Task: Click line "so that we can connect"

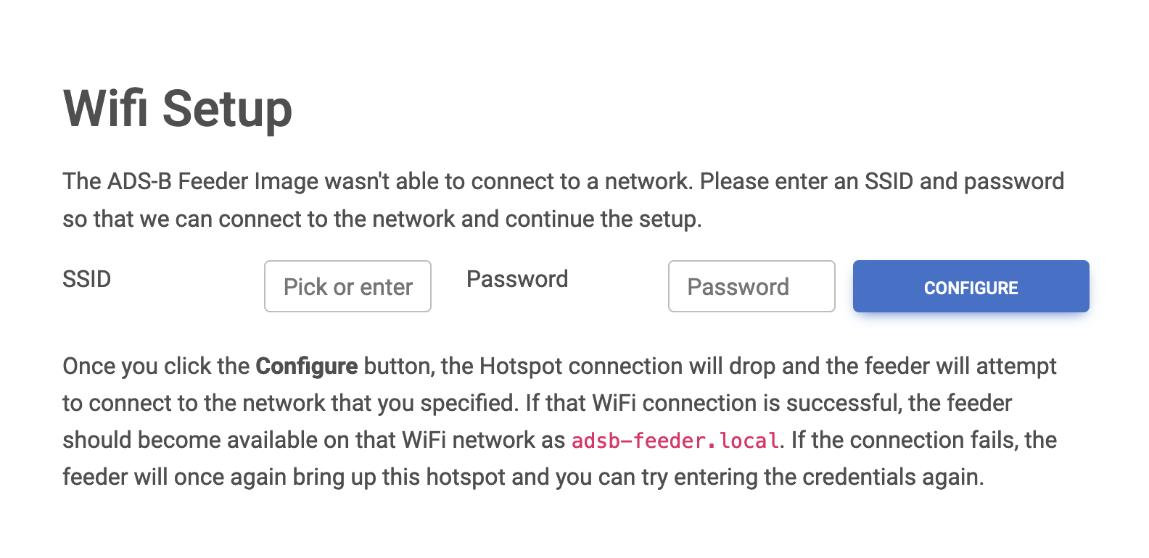Action: click(382, 219)
